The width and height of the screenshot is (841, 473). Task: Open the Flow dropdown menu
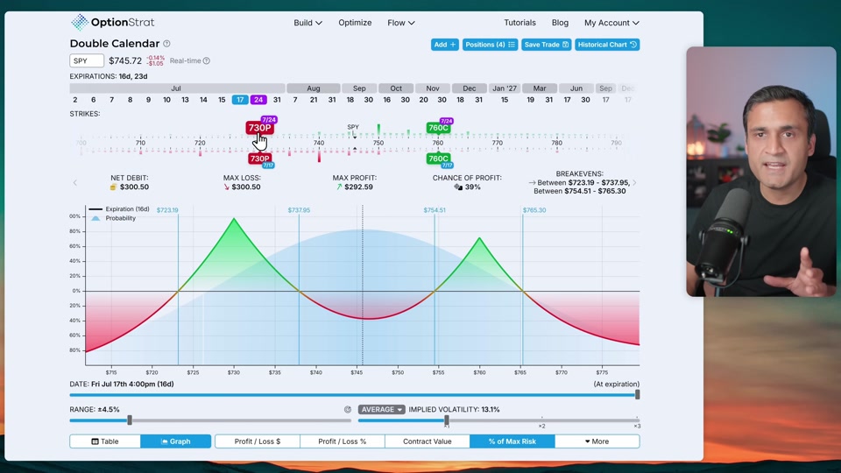401,23
